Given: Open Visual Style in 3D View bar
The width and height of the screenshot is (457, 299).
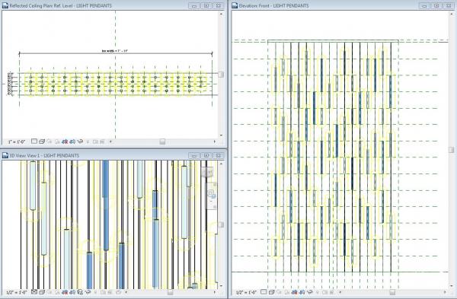Looking at the screenshot, I should pos(42,292).
